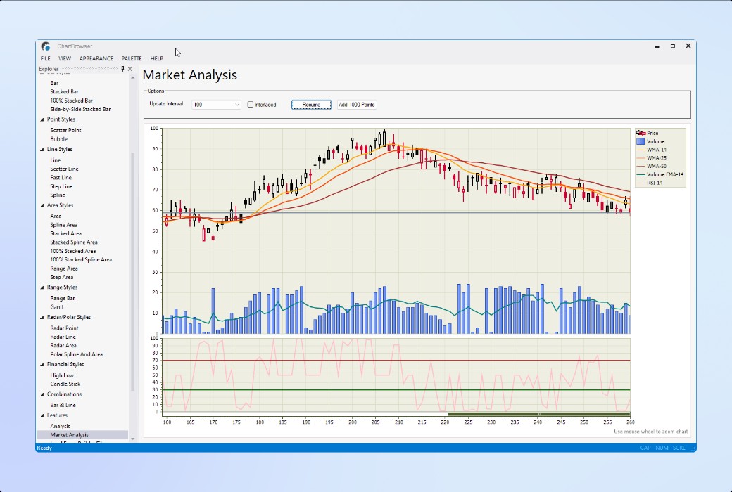Click the Ready status bar text
732x492 pixels.
point(44,448)
